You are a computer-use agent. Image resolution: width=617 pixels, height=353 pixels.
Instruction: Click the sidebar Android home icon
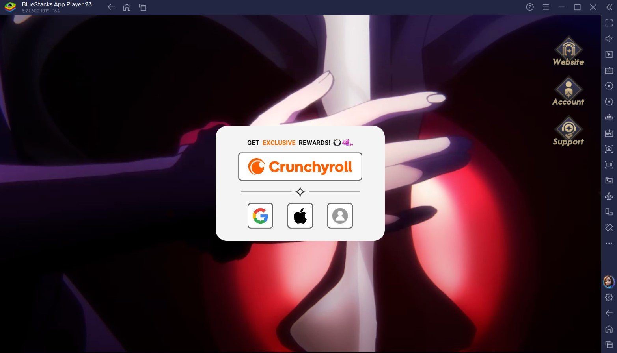tap(609, 329)
